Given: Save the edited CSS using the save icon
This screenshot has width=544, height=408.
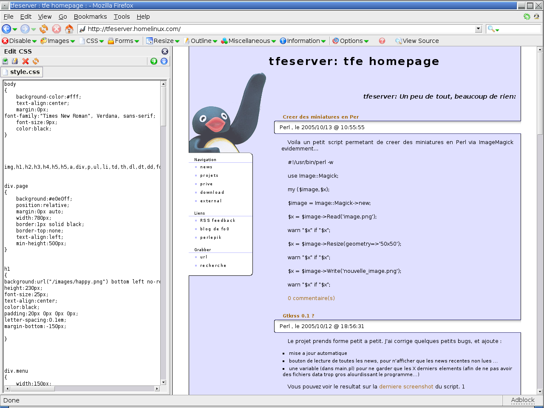Looking at the screenshot, I should tap(15, 61).
